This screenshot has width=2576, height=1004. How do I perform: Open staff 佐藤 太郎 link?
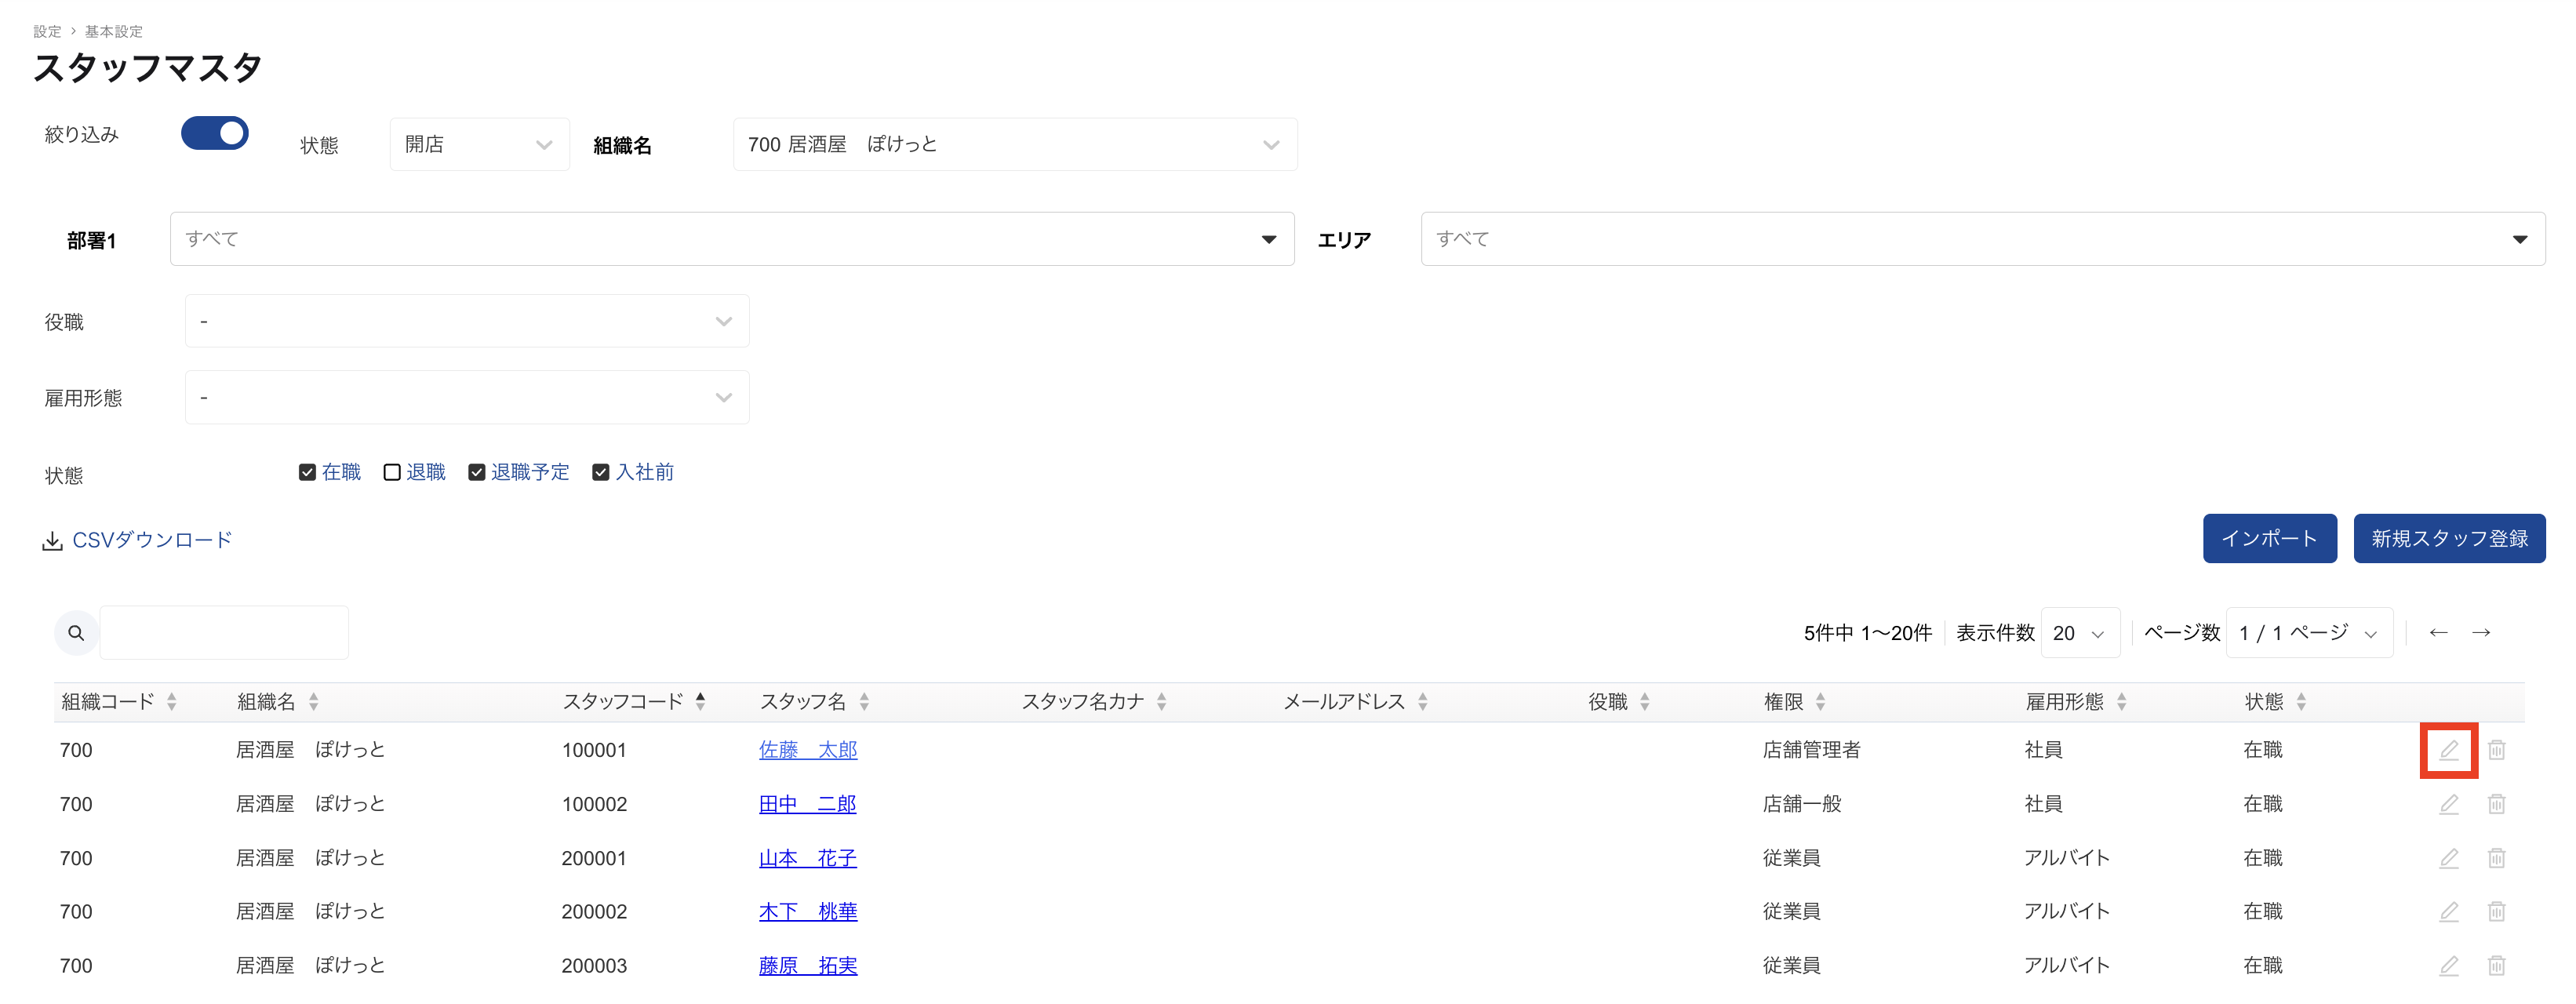pyautogui.click(x=808, y=750)
